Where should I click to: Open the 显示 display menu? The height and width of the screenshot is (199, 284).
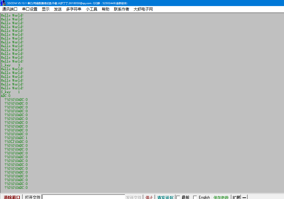pyautogui.click(x=45, y=9)
